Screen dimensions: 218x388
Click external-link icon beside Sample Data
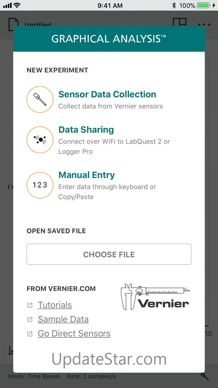(x=30, y=319)
